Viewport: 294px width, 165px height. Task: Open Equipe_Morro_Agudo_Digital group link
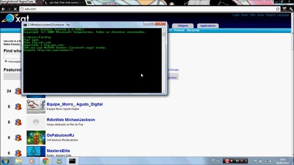[74, 104]
